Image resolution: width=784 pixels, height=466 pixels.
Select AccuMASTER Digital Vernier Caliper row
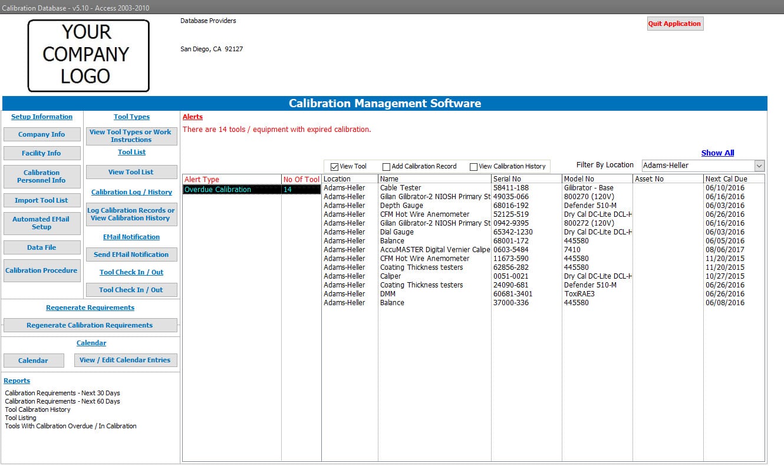[543, 250]
